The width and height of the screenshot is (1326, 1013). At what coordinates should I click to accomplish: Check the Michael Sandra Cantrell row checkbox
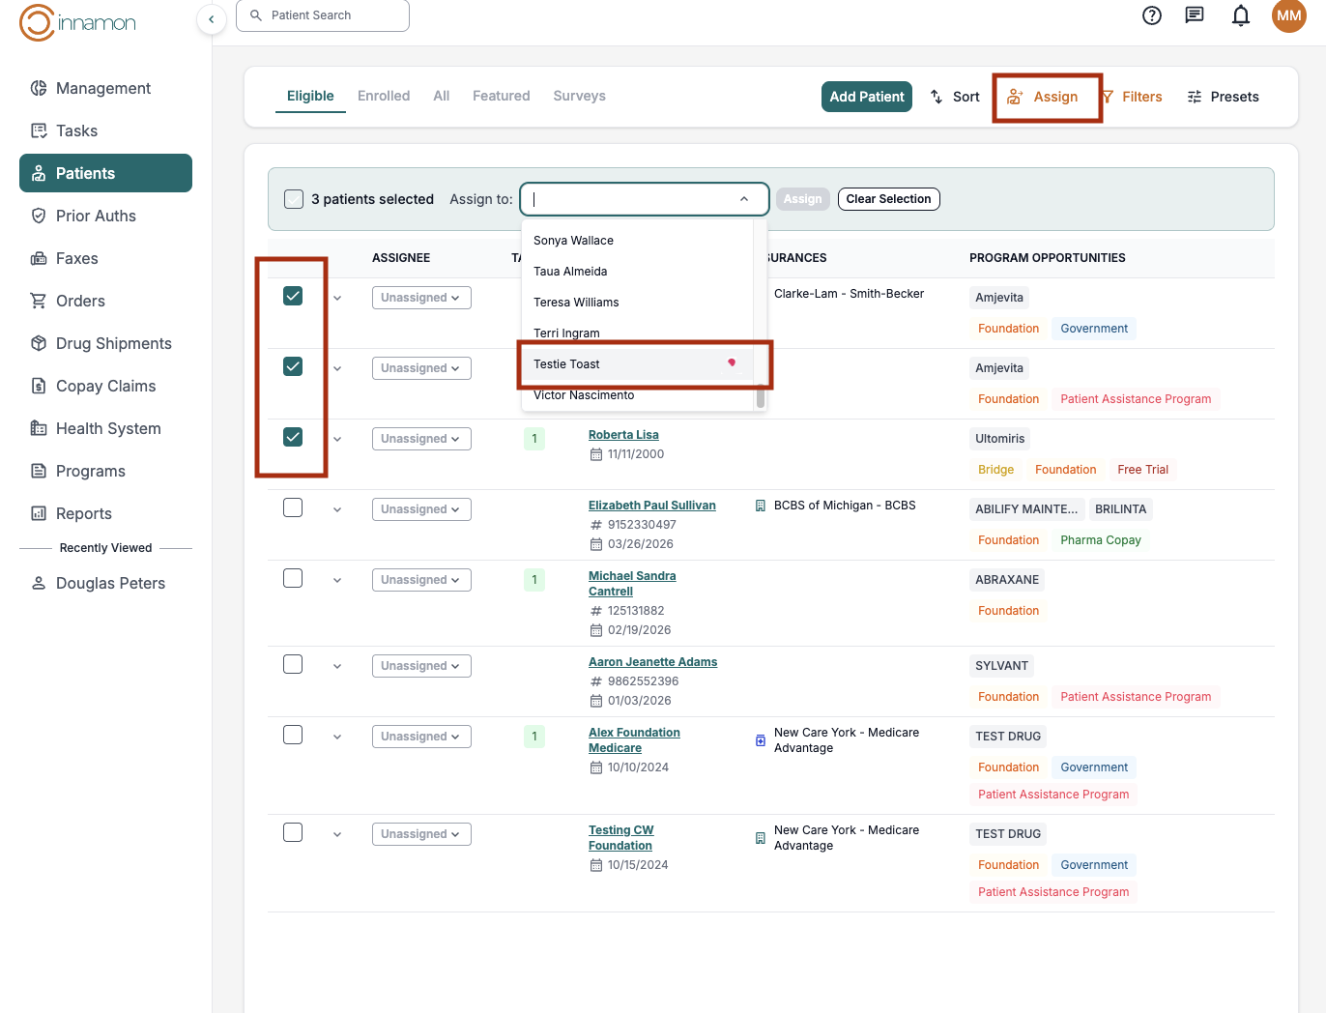coord(293,578)
